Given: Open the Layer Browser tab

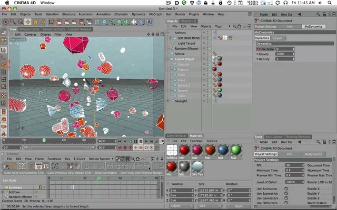Looking at the screenshot, I should coord(176,136).
